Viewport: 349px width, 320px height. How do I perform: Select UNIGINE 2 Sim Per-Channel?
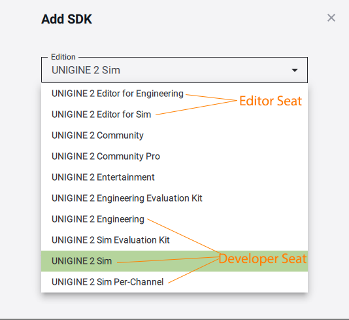[x=174, y=282]
